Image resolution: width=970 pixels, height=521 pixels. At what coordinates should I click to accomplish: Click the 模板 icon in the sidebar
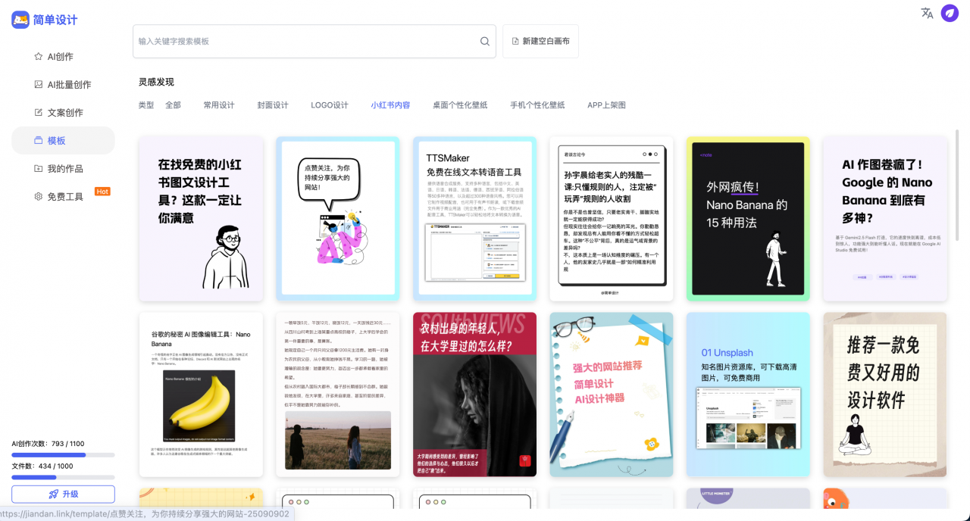[39, 140]
